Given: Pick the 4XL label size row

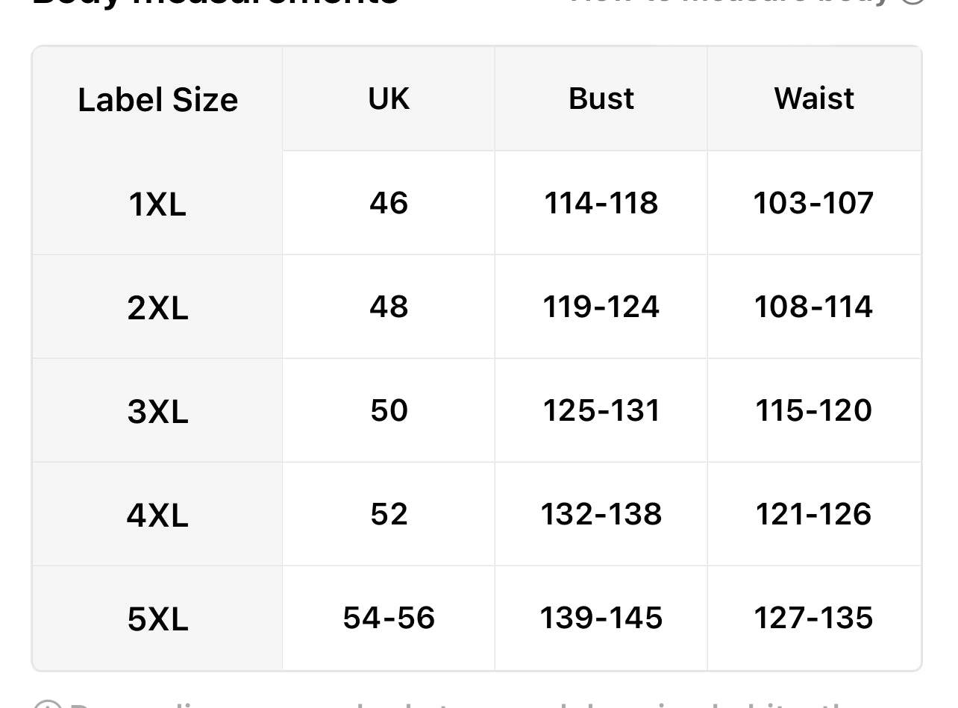Looking at the screenshot, I should point(157,515).
